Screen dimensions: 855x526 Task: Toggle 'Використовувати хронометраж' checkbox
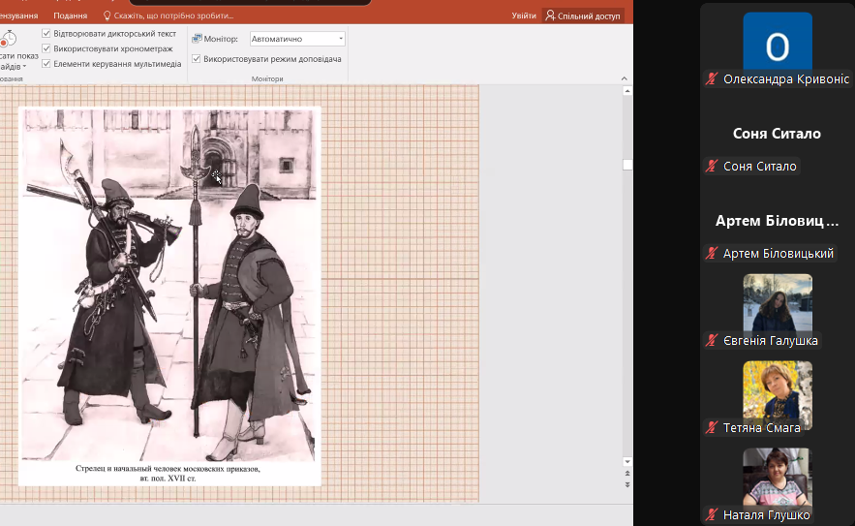(46, 48)
